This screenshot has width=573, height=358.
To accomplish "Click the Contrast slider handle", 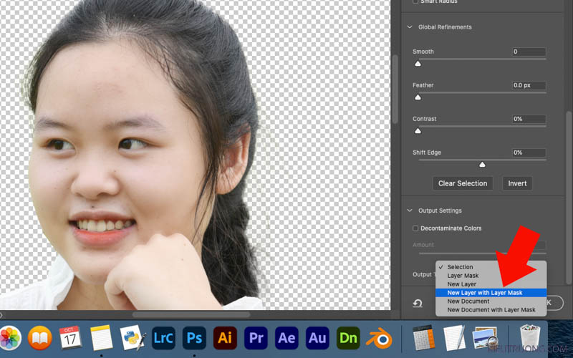I will [418, 131].
